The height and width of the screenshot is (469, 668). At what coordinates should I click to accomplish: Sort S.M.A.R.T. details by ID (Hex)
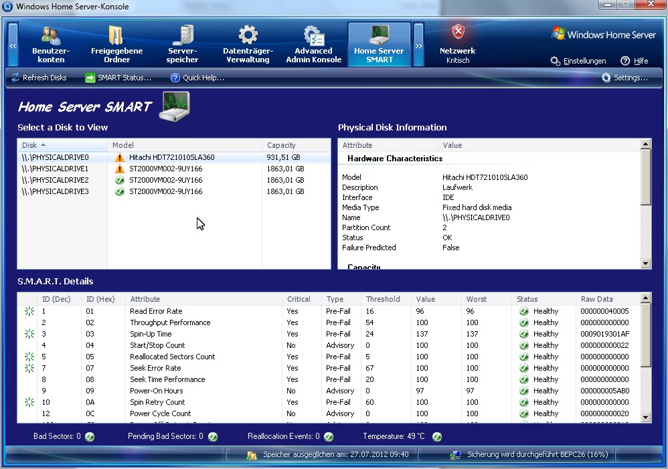103,299
